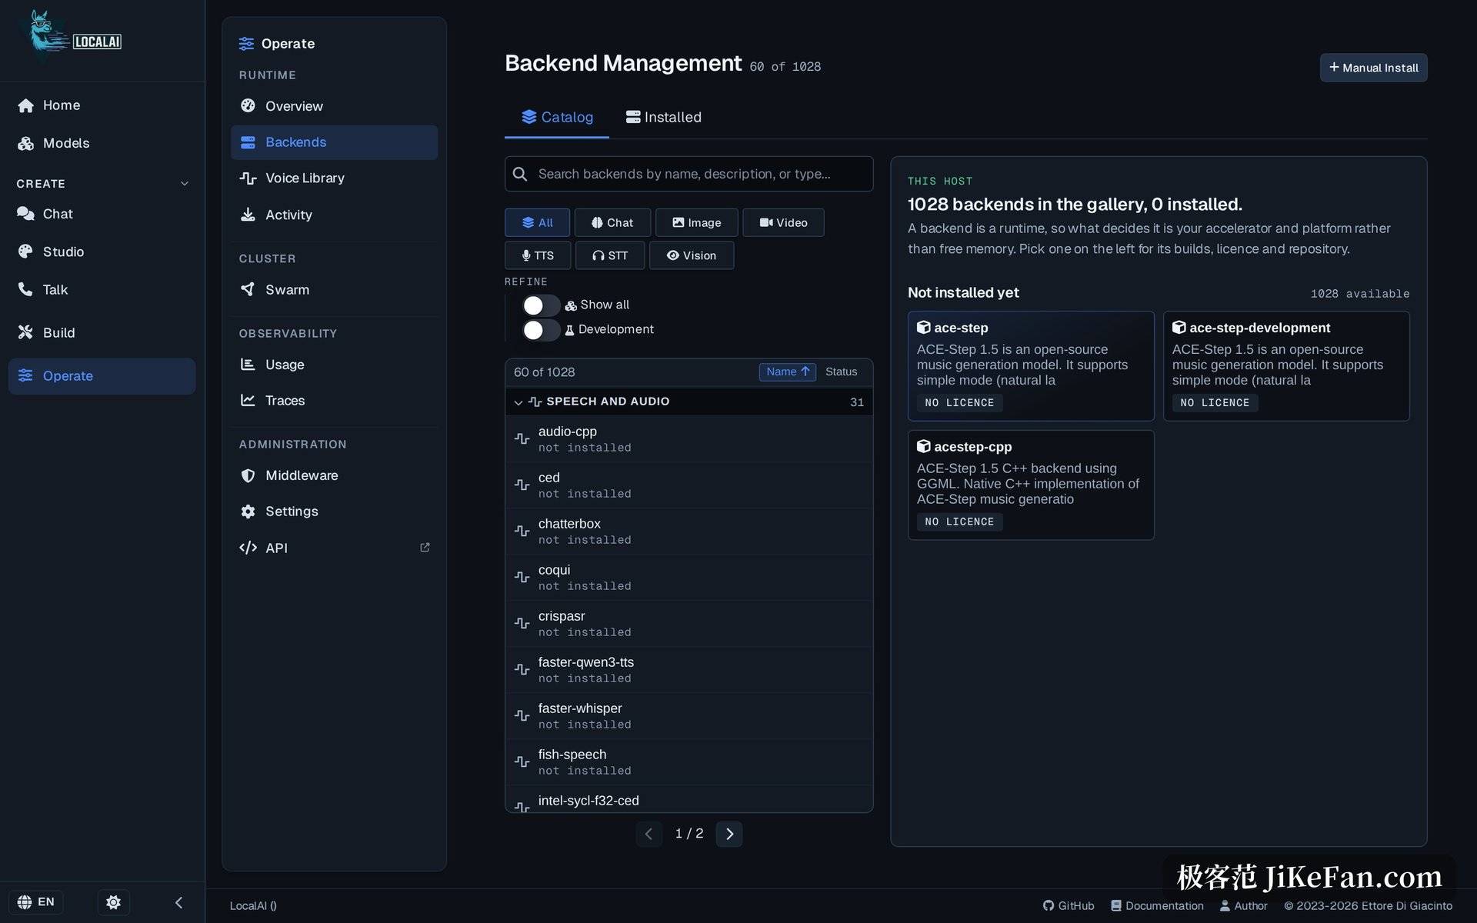Open the ace-step-development card

tap(1286, 365)
